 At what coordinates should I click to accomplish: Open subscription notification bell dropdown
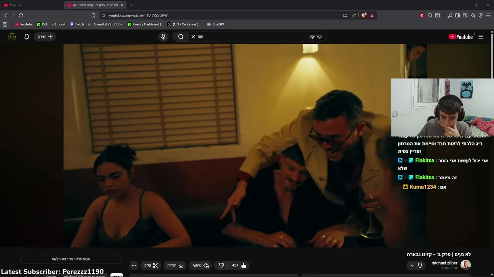(x=416, y=265)
